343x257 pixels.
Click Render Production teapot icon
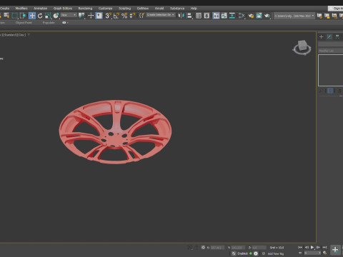(x=267, y=16)
